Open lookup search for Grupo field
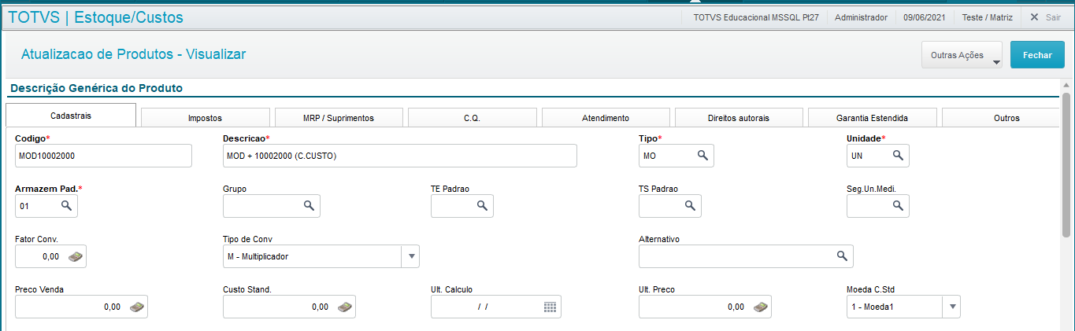 [309, 205]
